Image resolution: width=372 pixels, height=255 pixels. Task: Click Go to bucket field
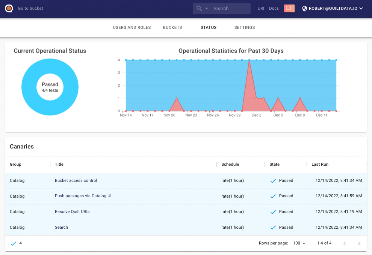click(x=30, y=9)
